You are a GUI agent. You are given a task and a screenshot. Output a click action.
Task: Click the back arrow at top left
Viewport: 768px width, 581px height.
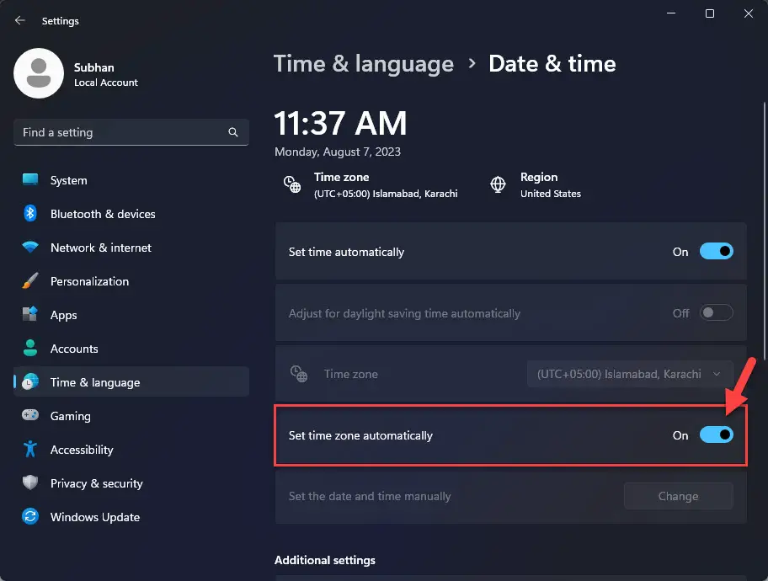(19, 20)
